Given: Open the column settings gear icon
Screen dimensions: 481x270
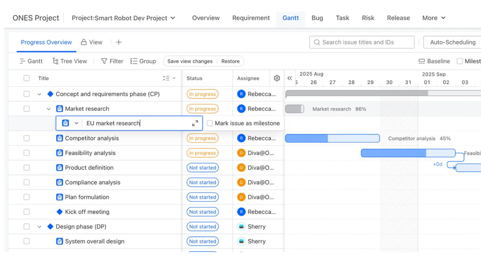Looking at the screenshot, I should click(277, 78).
